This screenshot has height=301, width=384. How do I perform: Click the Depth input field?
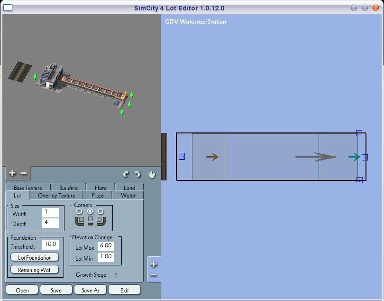[50, 223]
